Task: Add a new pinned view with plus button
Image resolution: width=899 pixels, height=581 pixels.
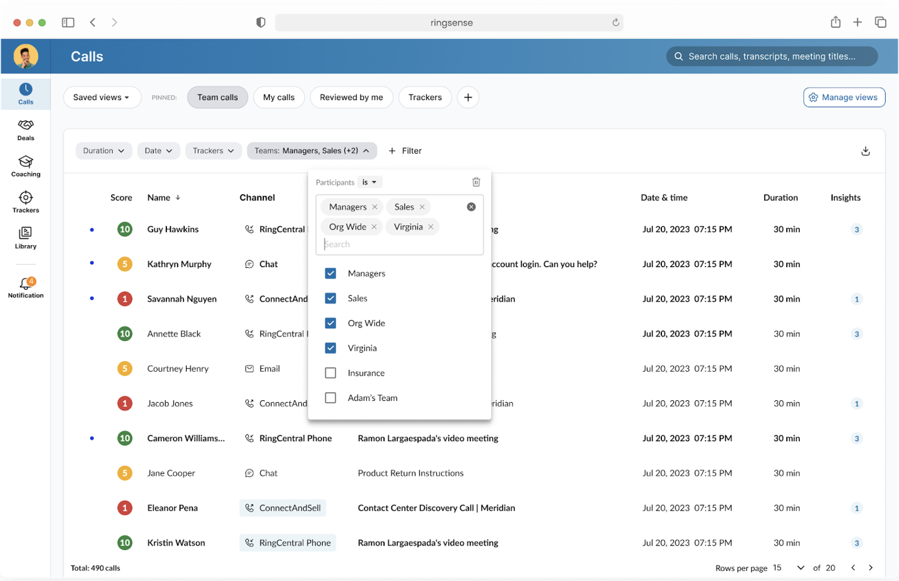Action: 468,98
